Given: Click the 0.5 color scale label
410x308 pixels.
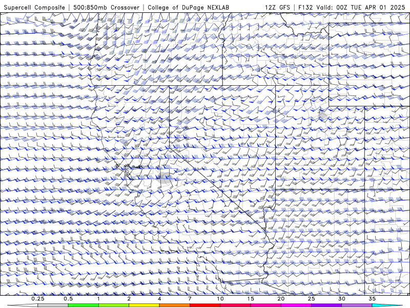Looking at the screenshot, I should 68,299.
